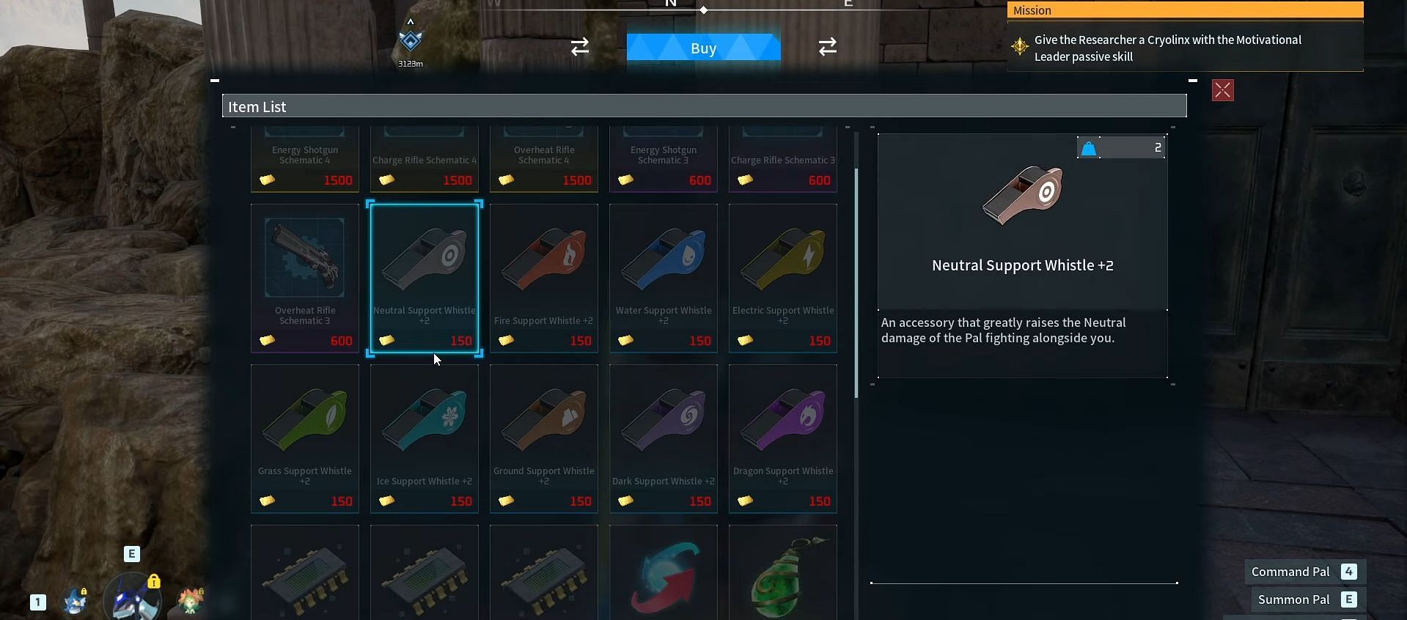Select Energy Shotgun Schematic 4 priced at 1500
This screenshot has height=620, width=1407.
tap(305, 158)
